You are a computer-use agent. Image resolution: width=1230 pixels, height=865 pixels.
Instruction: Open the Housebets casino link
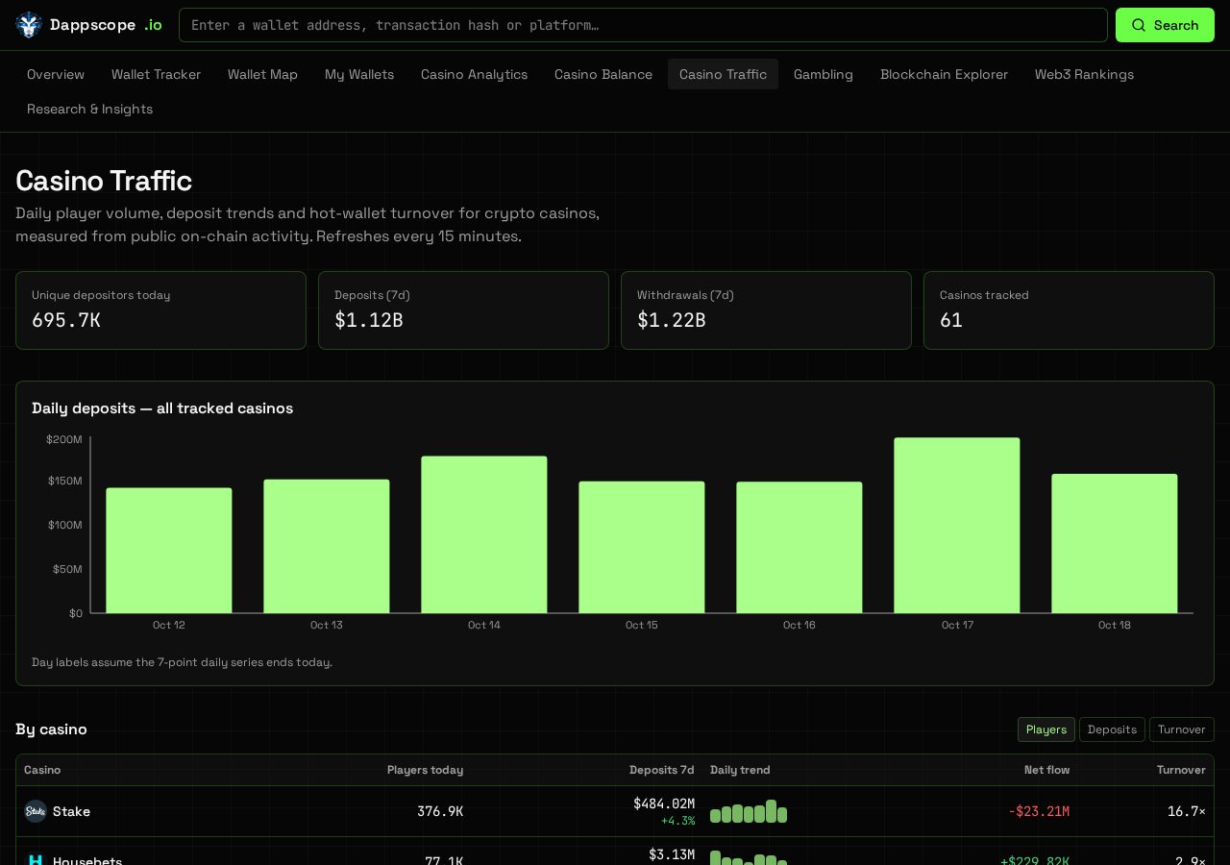[87, 860]
